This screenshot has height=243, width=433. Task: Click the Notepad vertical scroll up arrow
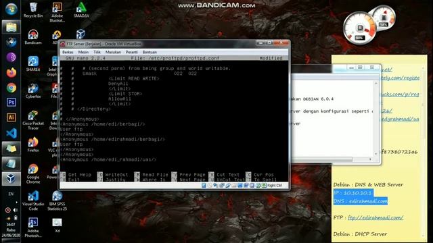coord(376,83)
